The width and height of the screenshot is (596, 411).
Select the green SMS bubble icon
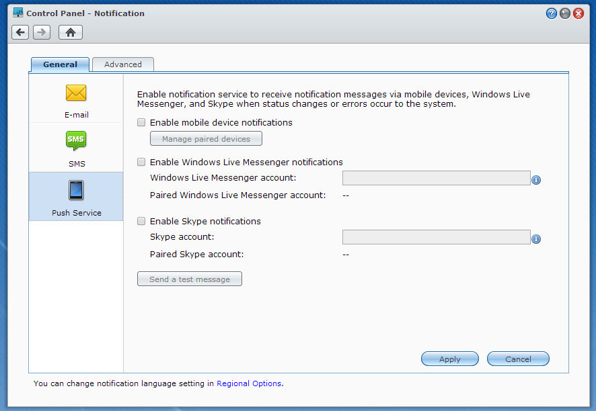pos(76,141)
